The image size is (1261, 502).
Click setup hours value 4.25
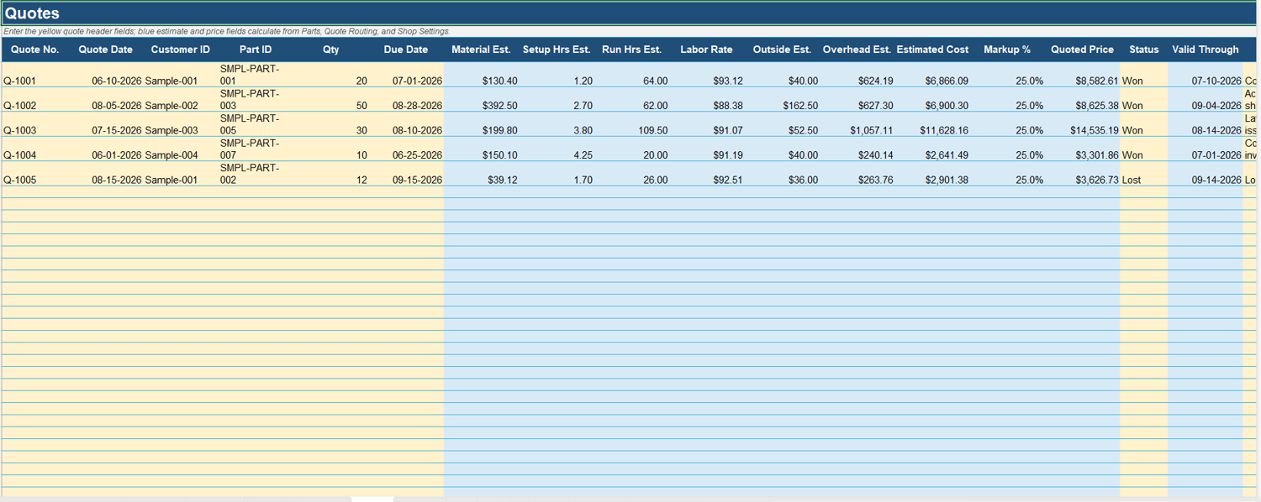pos(583,155)
